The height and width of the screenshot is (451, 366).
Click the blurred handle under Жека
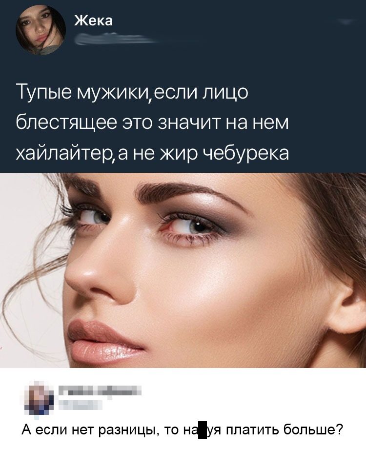115,39
